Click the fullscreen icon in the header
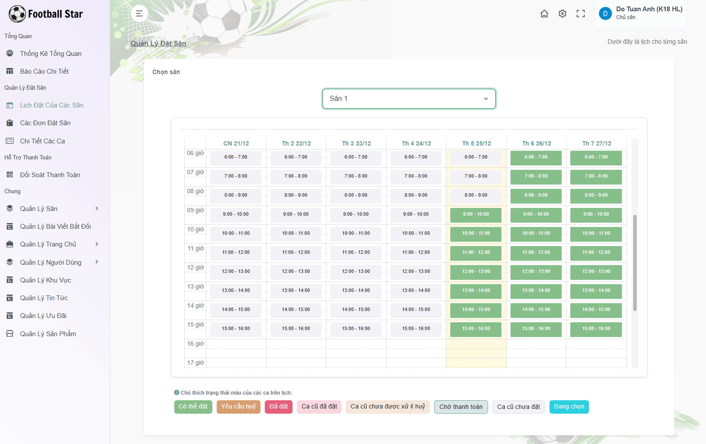The image size is (706, 444). click(581, 13)
